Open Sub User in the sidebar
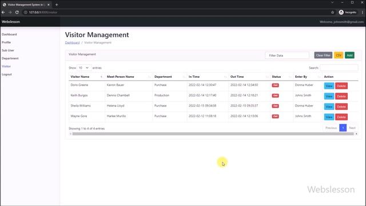 [x=8, y=50]
